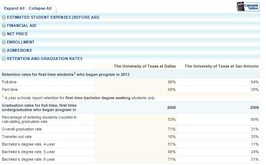Collapse Retention and Graduation Rates minus icon

(4, 59)
